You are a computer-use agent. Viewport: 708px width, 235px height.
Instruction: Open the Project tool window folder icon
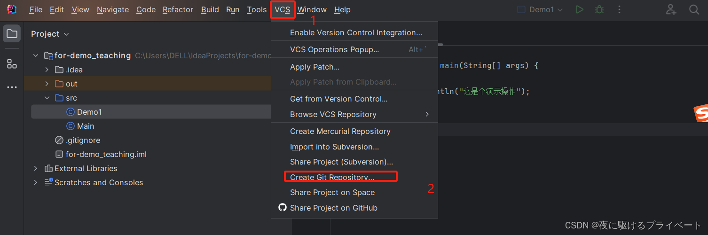pos(12,34)
